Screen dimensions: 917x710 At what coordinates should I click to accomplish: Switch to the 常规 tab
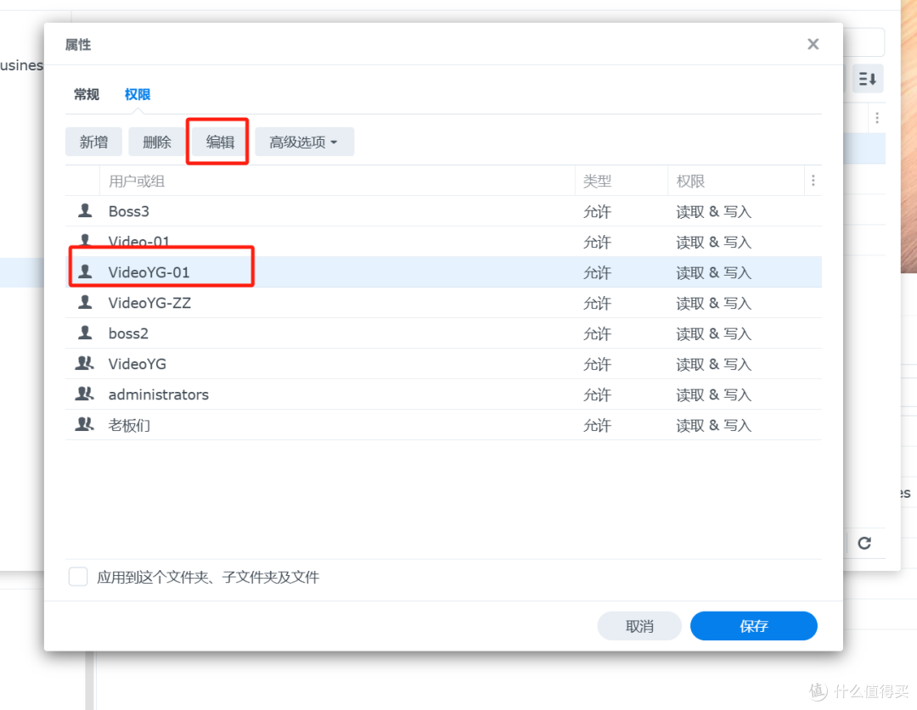[87, 94]
